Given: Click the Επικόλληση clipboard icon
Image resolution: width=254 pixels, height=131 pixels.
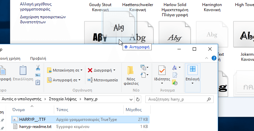Looking at the screenshot, I should 23,70.
